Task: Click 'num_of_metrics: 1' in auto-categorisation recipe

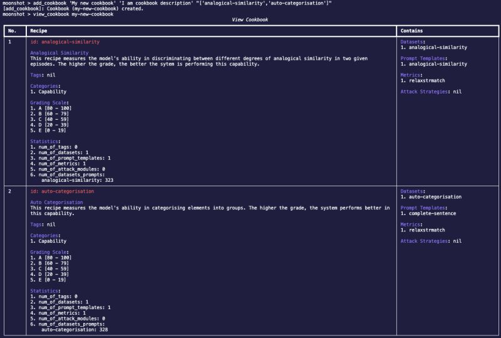Action: (62, 314)
